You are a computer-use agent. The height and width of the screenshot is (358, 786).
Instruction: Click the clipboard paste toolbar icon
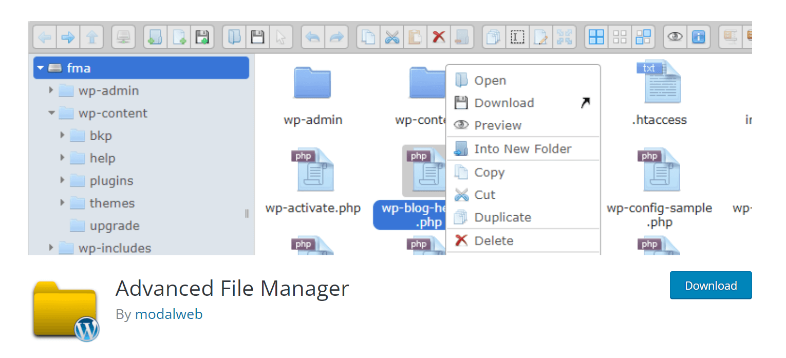pos(415,37)
